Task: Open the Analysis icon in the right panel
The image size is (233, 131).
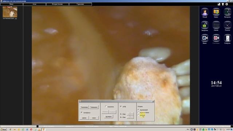Action: pyautogui.click(x=216, y=25)
